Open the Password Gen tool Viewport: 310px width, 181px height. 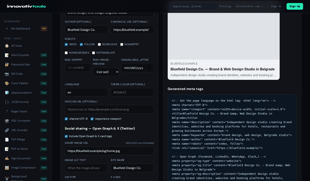pyautogui.click(x=26, y=65)
